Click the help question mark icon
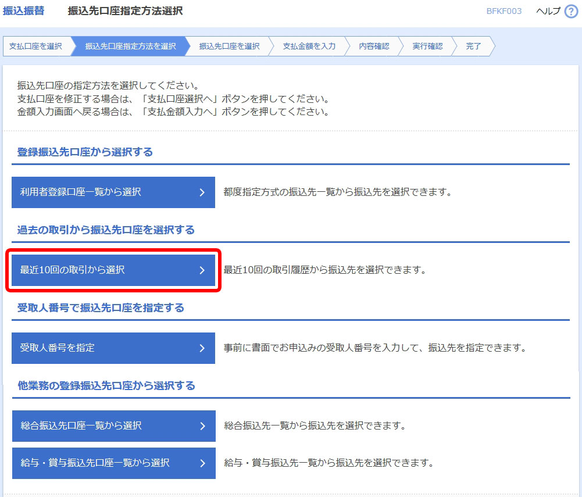Viewport: 582px width, 497px height. pyautogui.click(x=570, y=12)
